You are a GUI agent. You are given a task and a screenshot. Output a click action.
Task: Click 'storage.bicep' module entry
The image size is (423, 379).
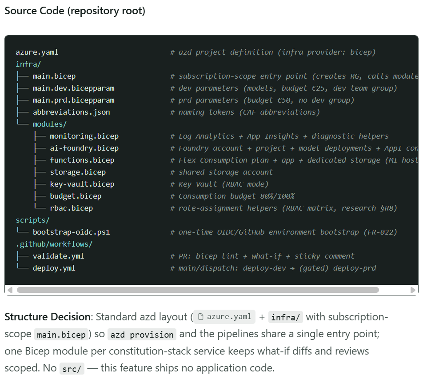(x=78, y=172)
